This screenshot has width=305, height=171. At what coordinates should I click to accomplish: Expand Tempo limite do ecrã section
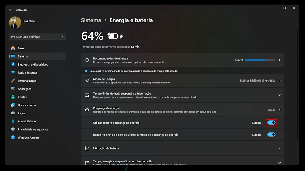coord(279,95)
